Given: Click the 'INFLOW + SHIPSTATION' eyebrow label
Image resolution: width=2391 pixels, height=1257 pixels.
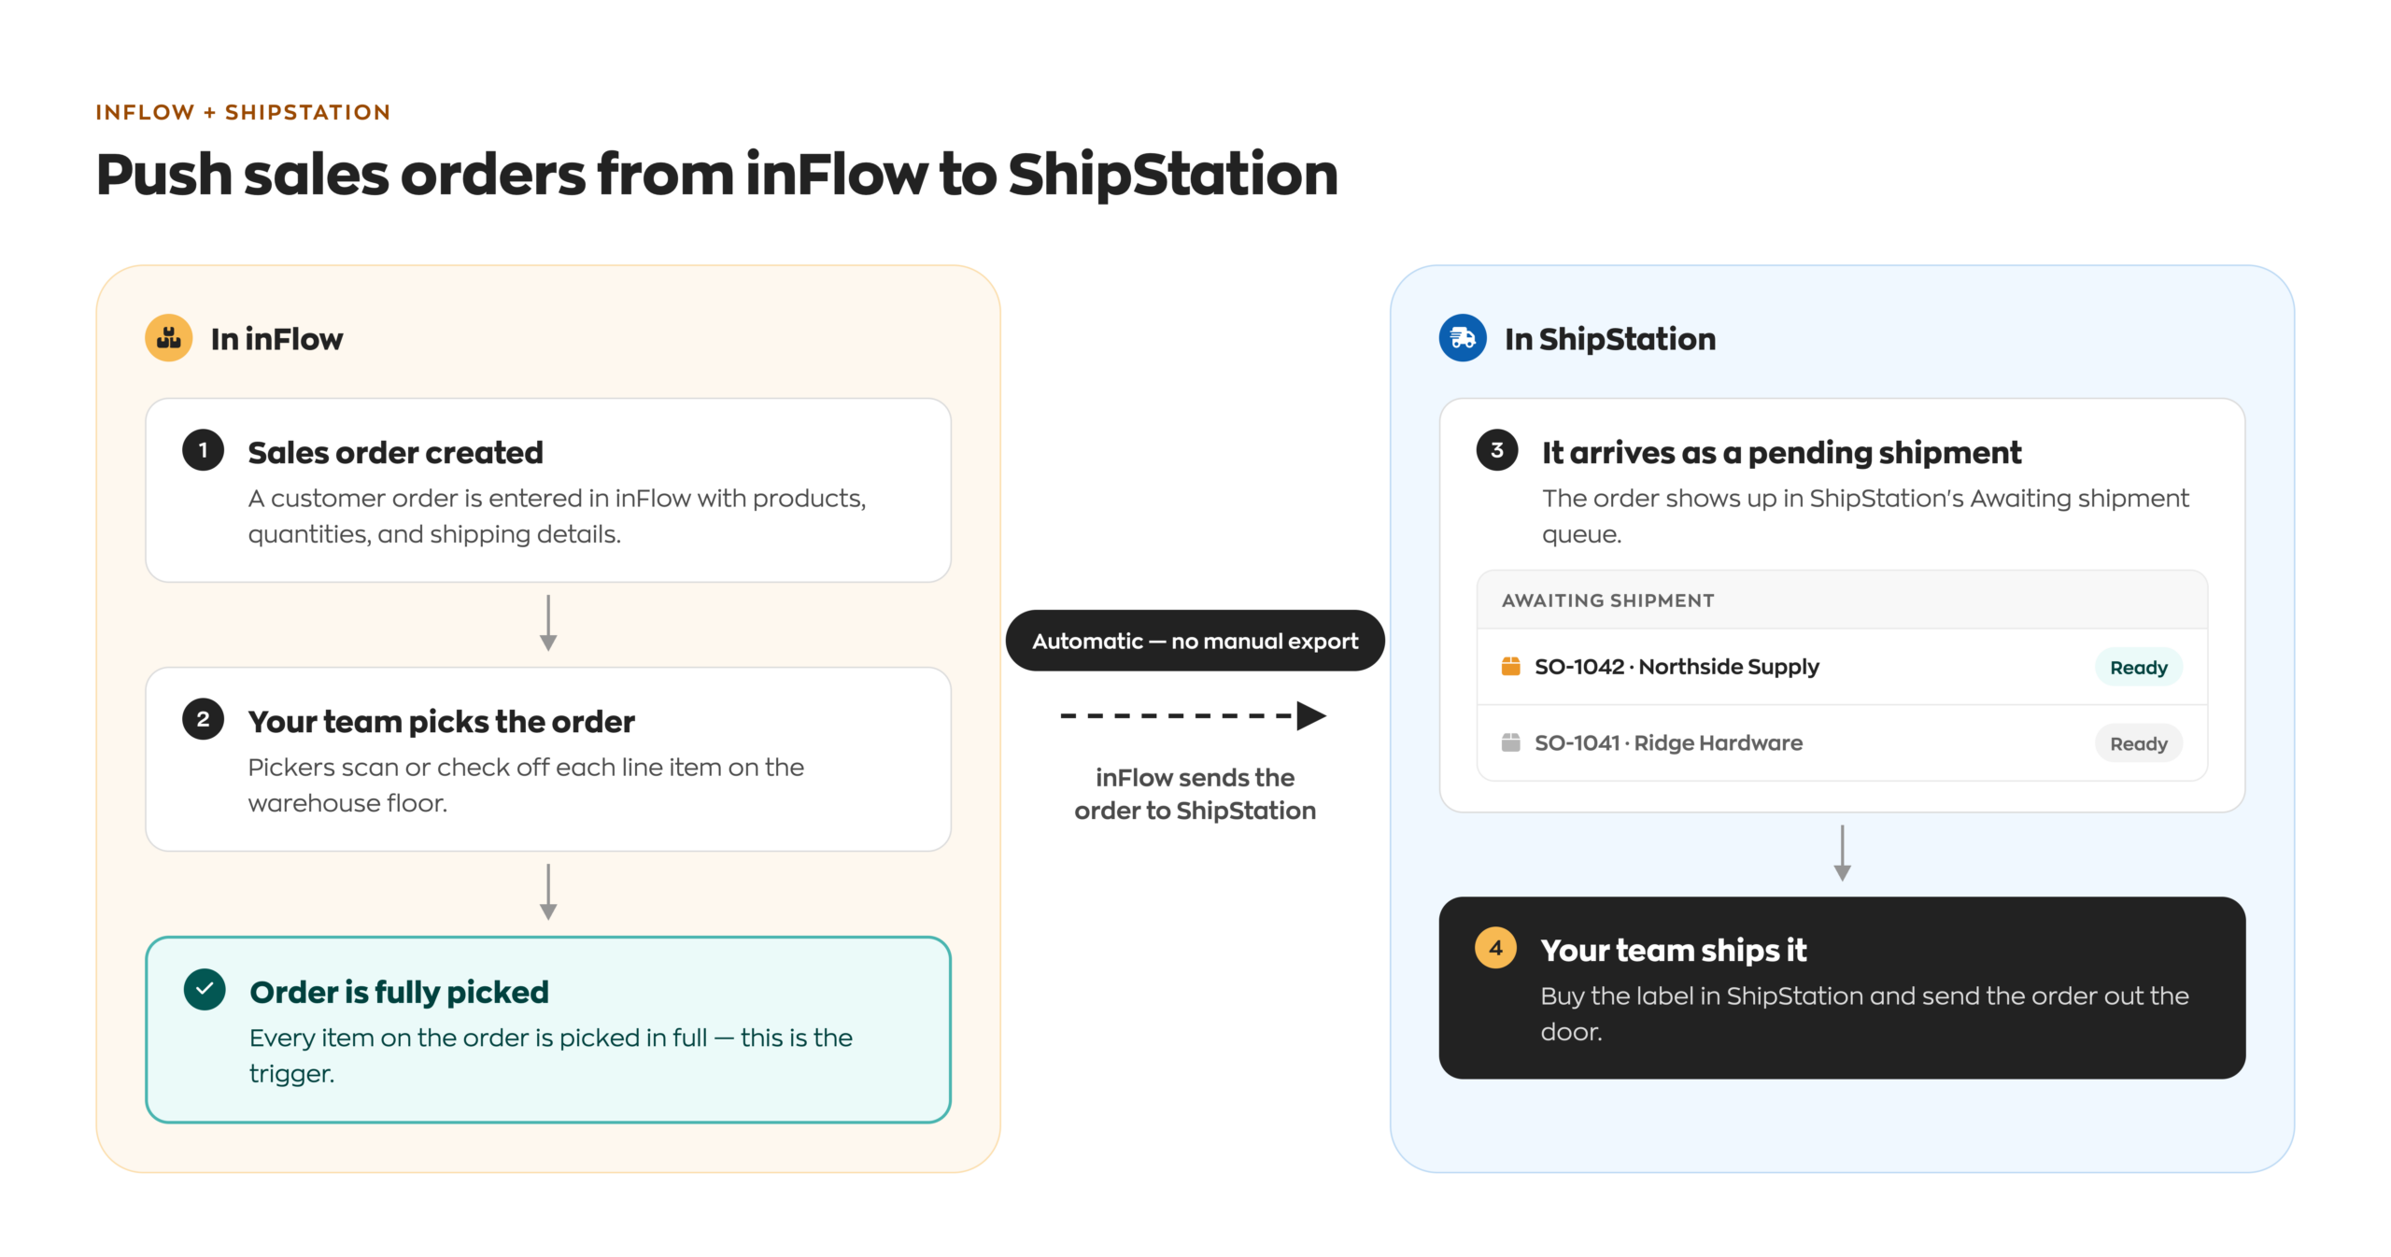Looking at the screenshot, I should (x=243, y=112).
